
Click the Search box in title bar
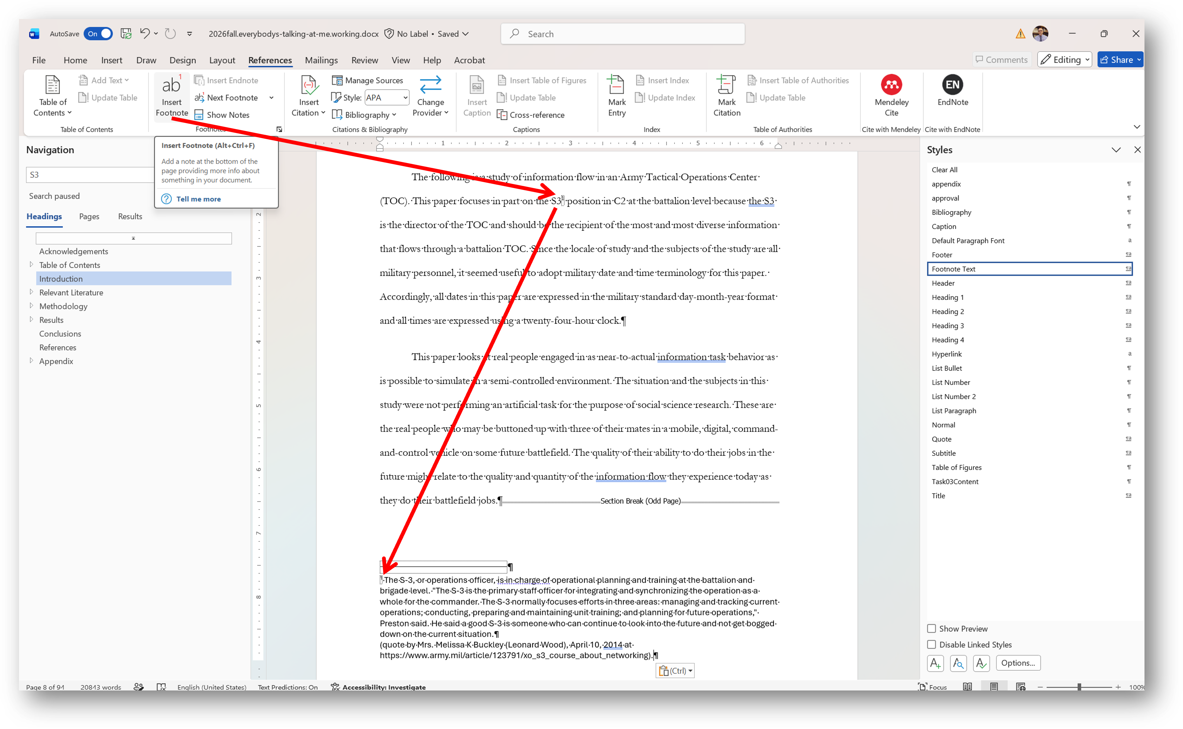coord(623,34)
